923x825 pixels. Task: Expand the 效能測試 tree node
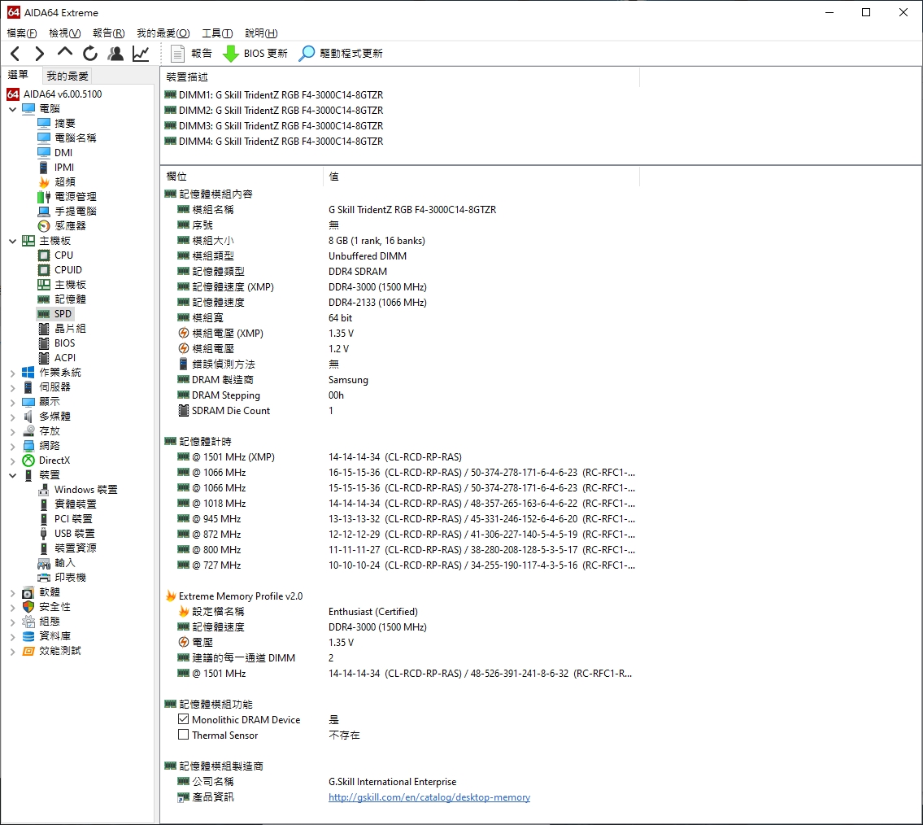tap(12, 651)
